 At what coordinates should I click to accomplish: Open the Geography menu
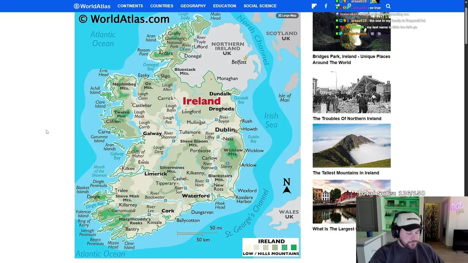[193, 6]
